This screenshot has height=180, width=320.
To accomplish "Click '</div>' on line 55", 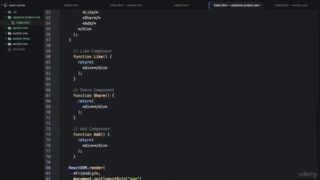I will [x=84, y=29].
